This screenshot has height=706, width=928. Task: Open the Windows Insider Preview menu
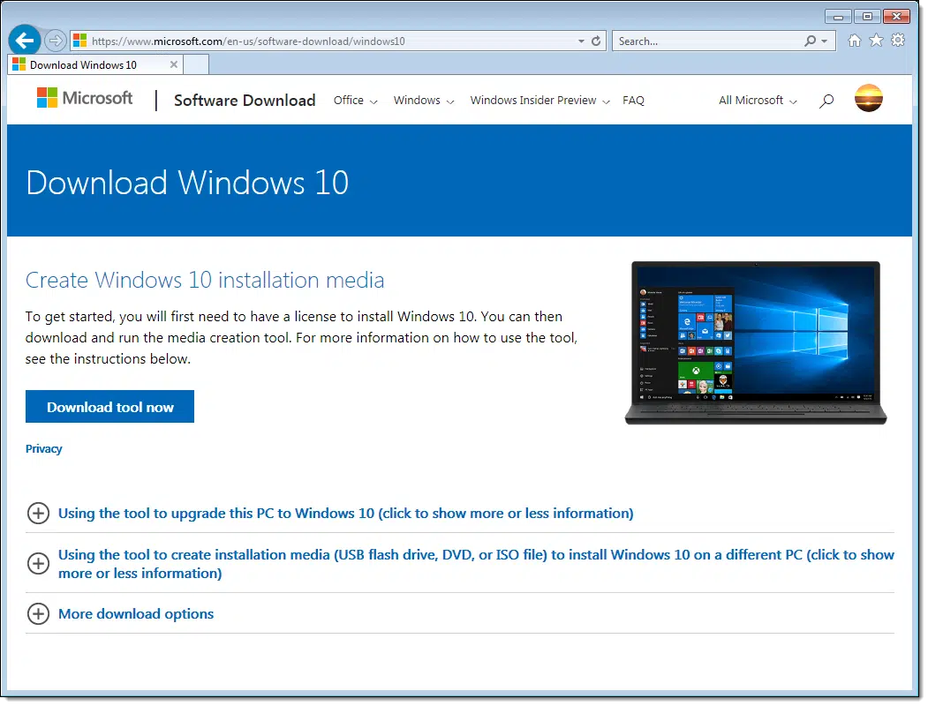(x=539, y=101)
